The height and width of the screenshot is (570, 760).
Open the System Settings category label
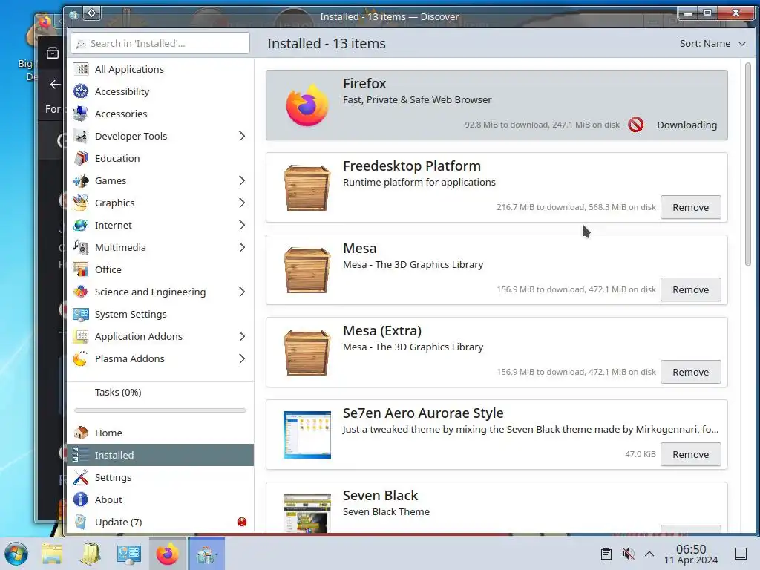(x=131, y=315)
